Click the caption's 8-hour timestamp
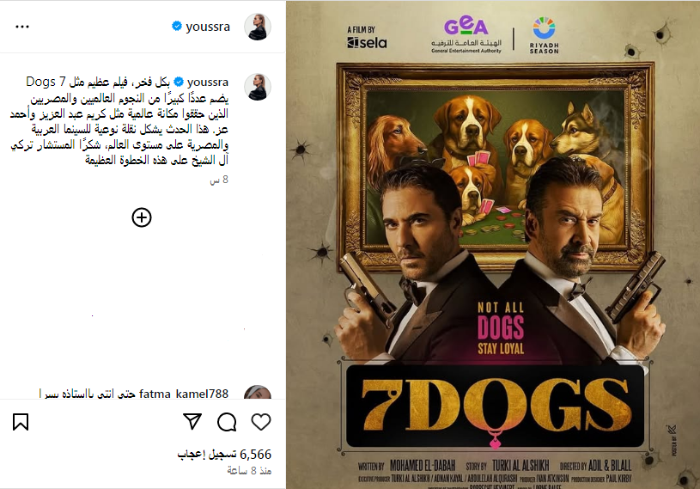700x489 pixels. click(x=219, y=180)
